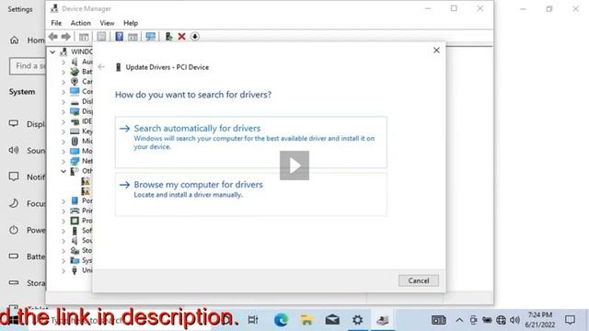The height and width of the screenshot is (331, 589).
Task: Open Task View from the taskbar
Action: (x=253, y=320)
